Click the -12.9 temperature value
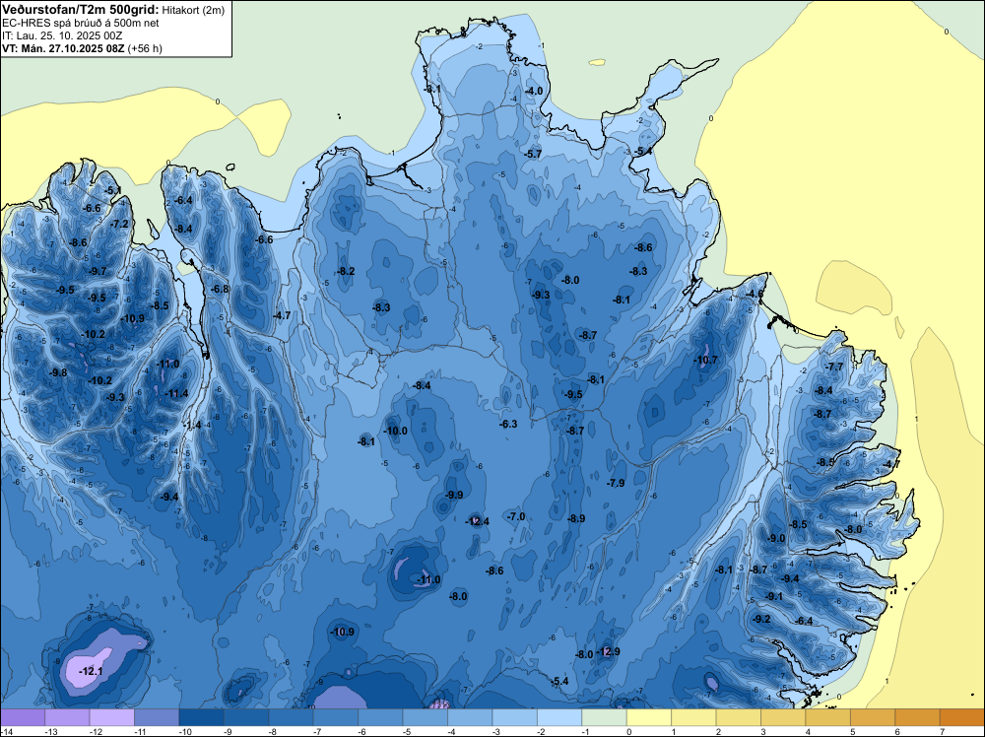Viewport: 985px width, 737px height. pos(608,651)
